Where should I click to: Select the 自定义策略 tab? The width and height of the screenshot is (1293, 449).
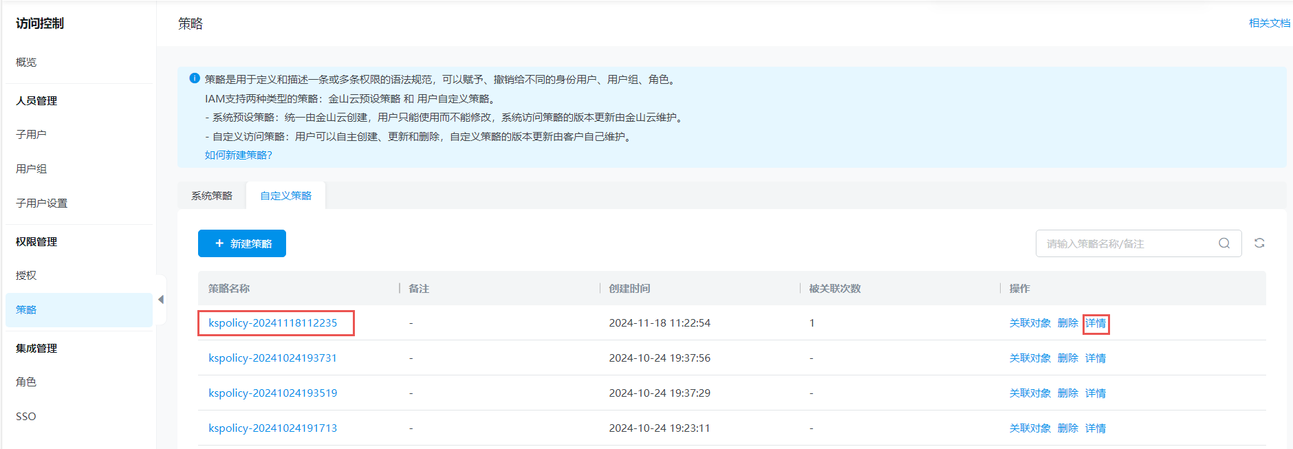[286, 196]
